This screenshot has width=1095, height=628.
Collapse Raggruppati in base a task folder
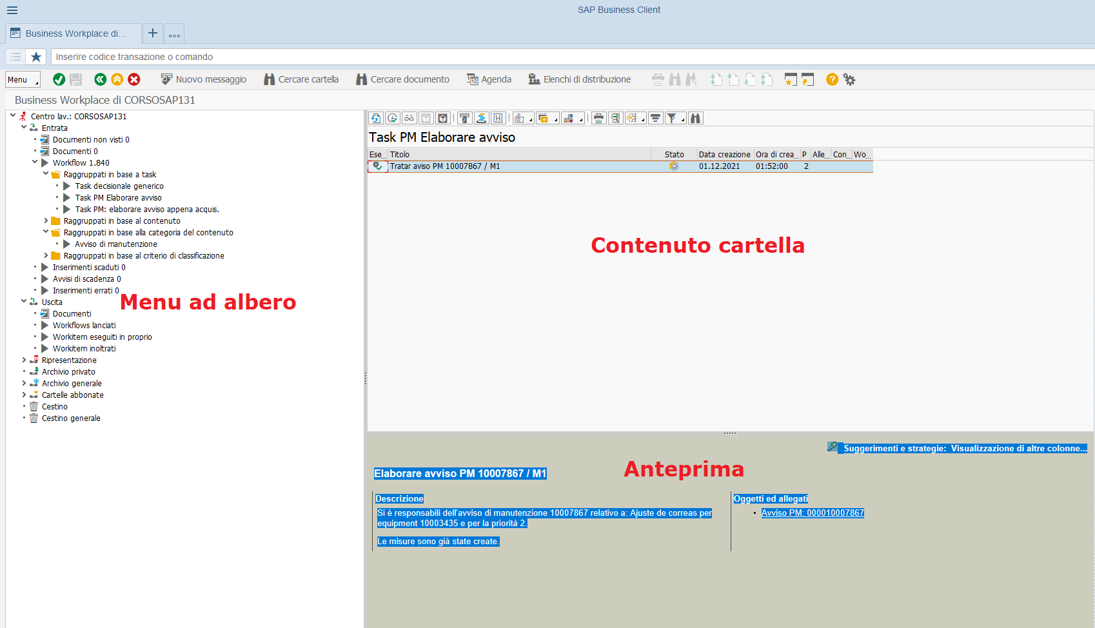[46, 173]
